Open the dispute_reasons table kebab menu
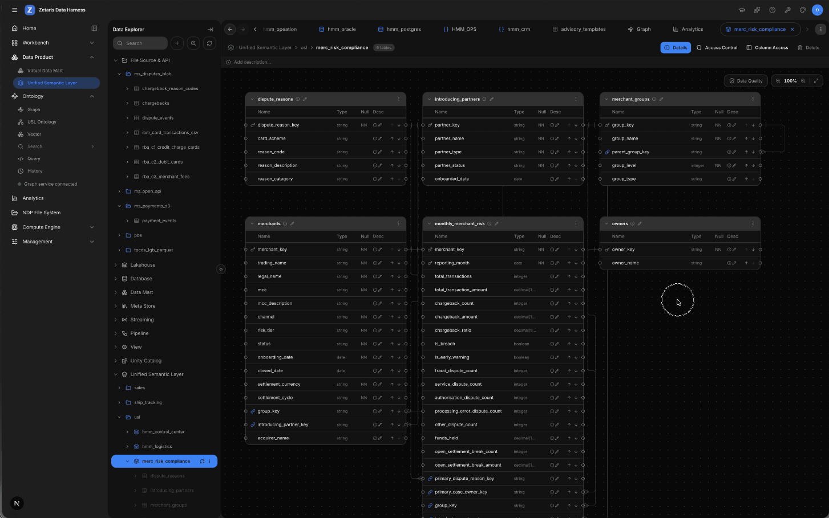829x518 pixels. pos(399,99)
